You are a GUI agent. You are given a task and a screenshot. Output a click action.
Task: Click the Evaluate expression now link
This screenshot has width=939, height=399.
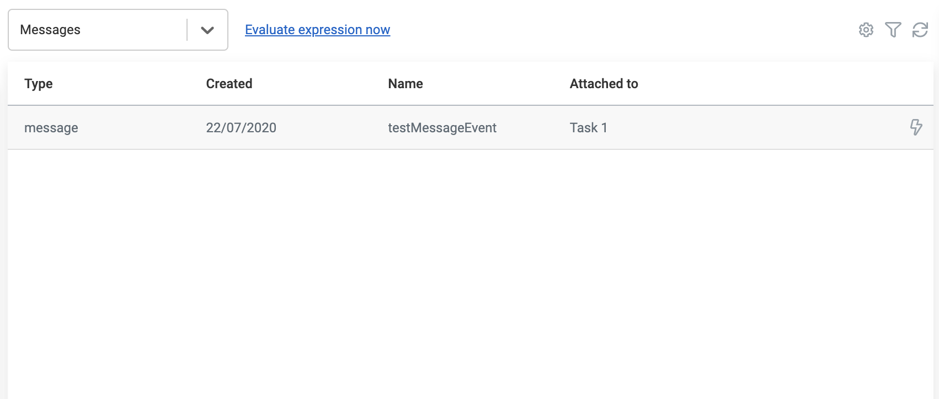click(317, 30)
